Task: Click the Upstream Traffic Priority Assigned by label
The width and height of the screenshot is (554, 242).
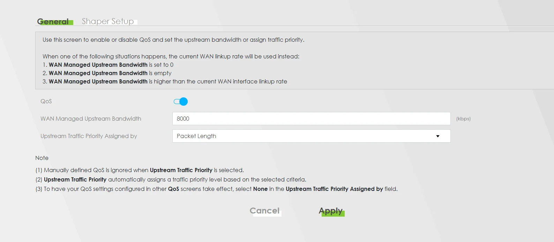Action: coord(89,136)
